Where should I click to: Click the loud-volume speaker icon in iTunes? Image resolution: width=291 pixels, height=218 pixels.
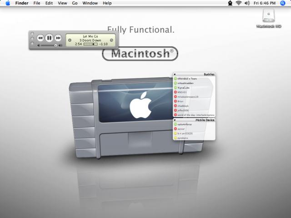(x=60, y=45)
